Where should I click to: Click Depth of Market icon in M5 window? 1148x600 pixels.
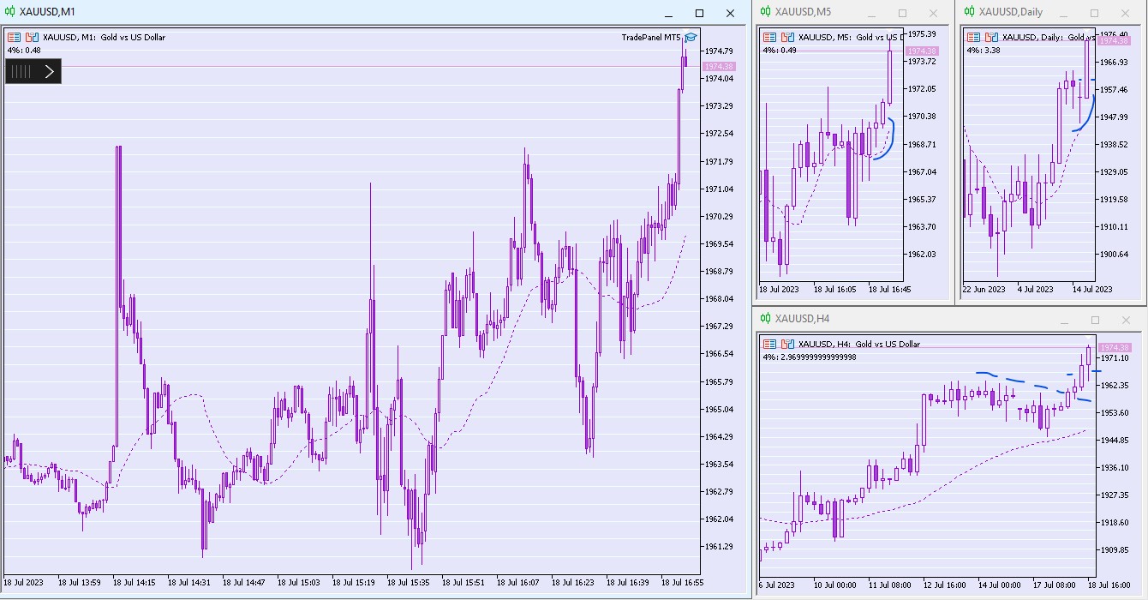pyautogui.click(x=787, y=38)
